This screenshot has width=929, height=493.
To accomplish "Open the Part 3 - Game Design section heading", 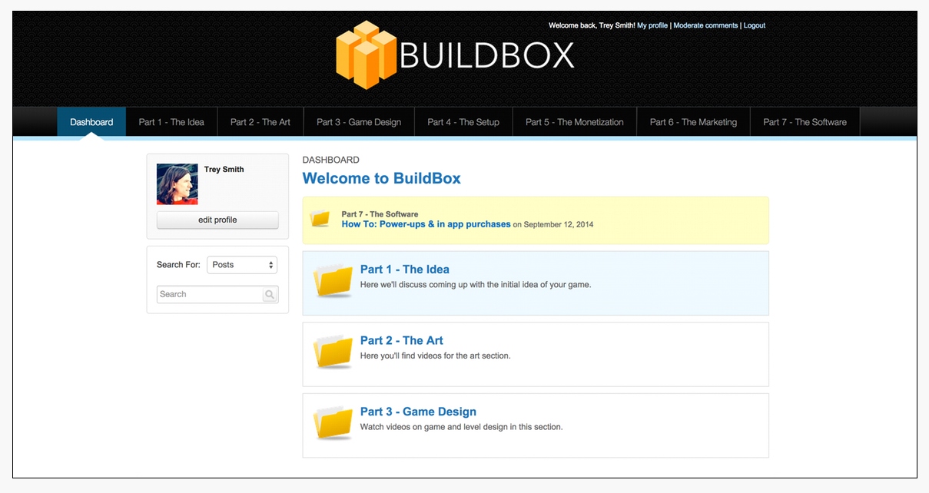I will (x=418, y=412).
